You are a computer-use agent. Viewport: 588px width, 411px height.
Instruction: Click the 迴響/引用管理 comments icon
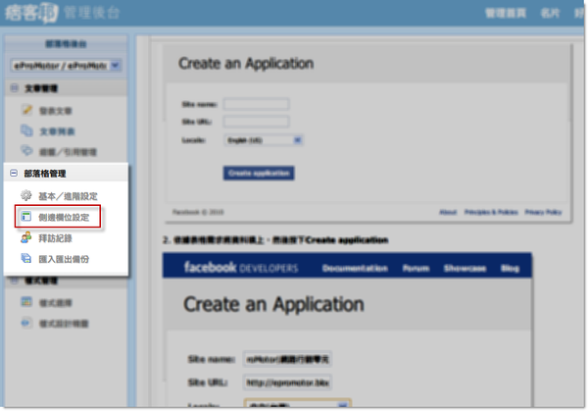(x=26, y=150)
